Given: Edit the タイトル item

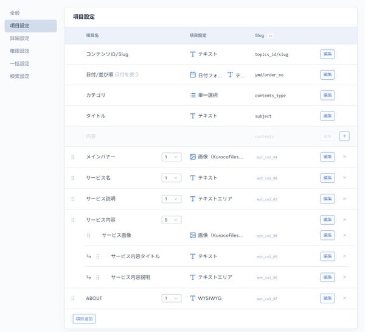Looking at the screenshot, I should 327,116.
